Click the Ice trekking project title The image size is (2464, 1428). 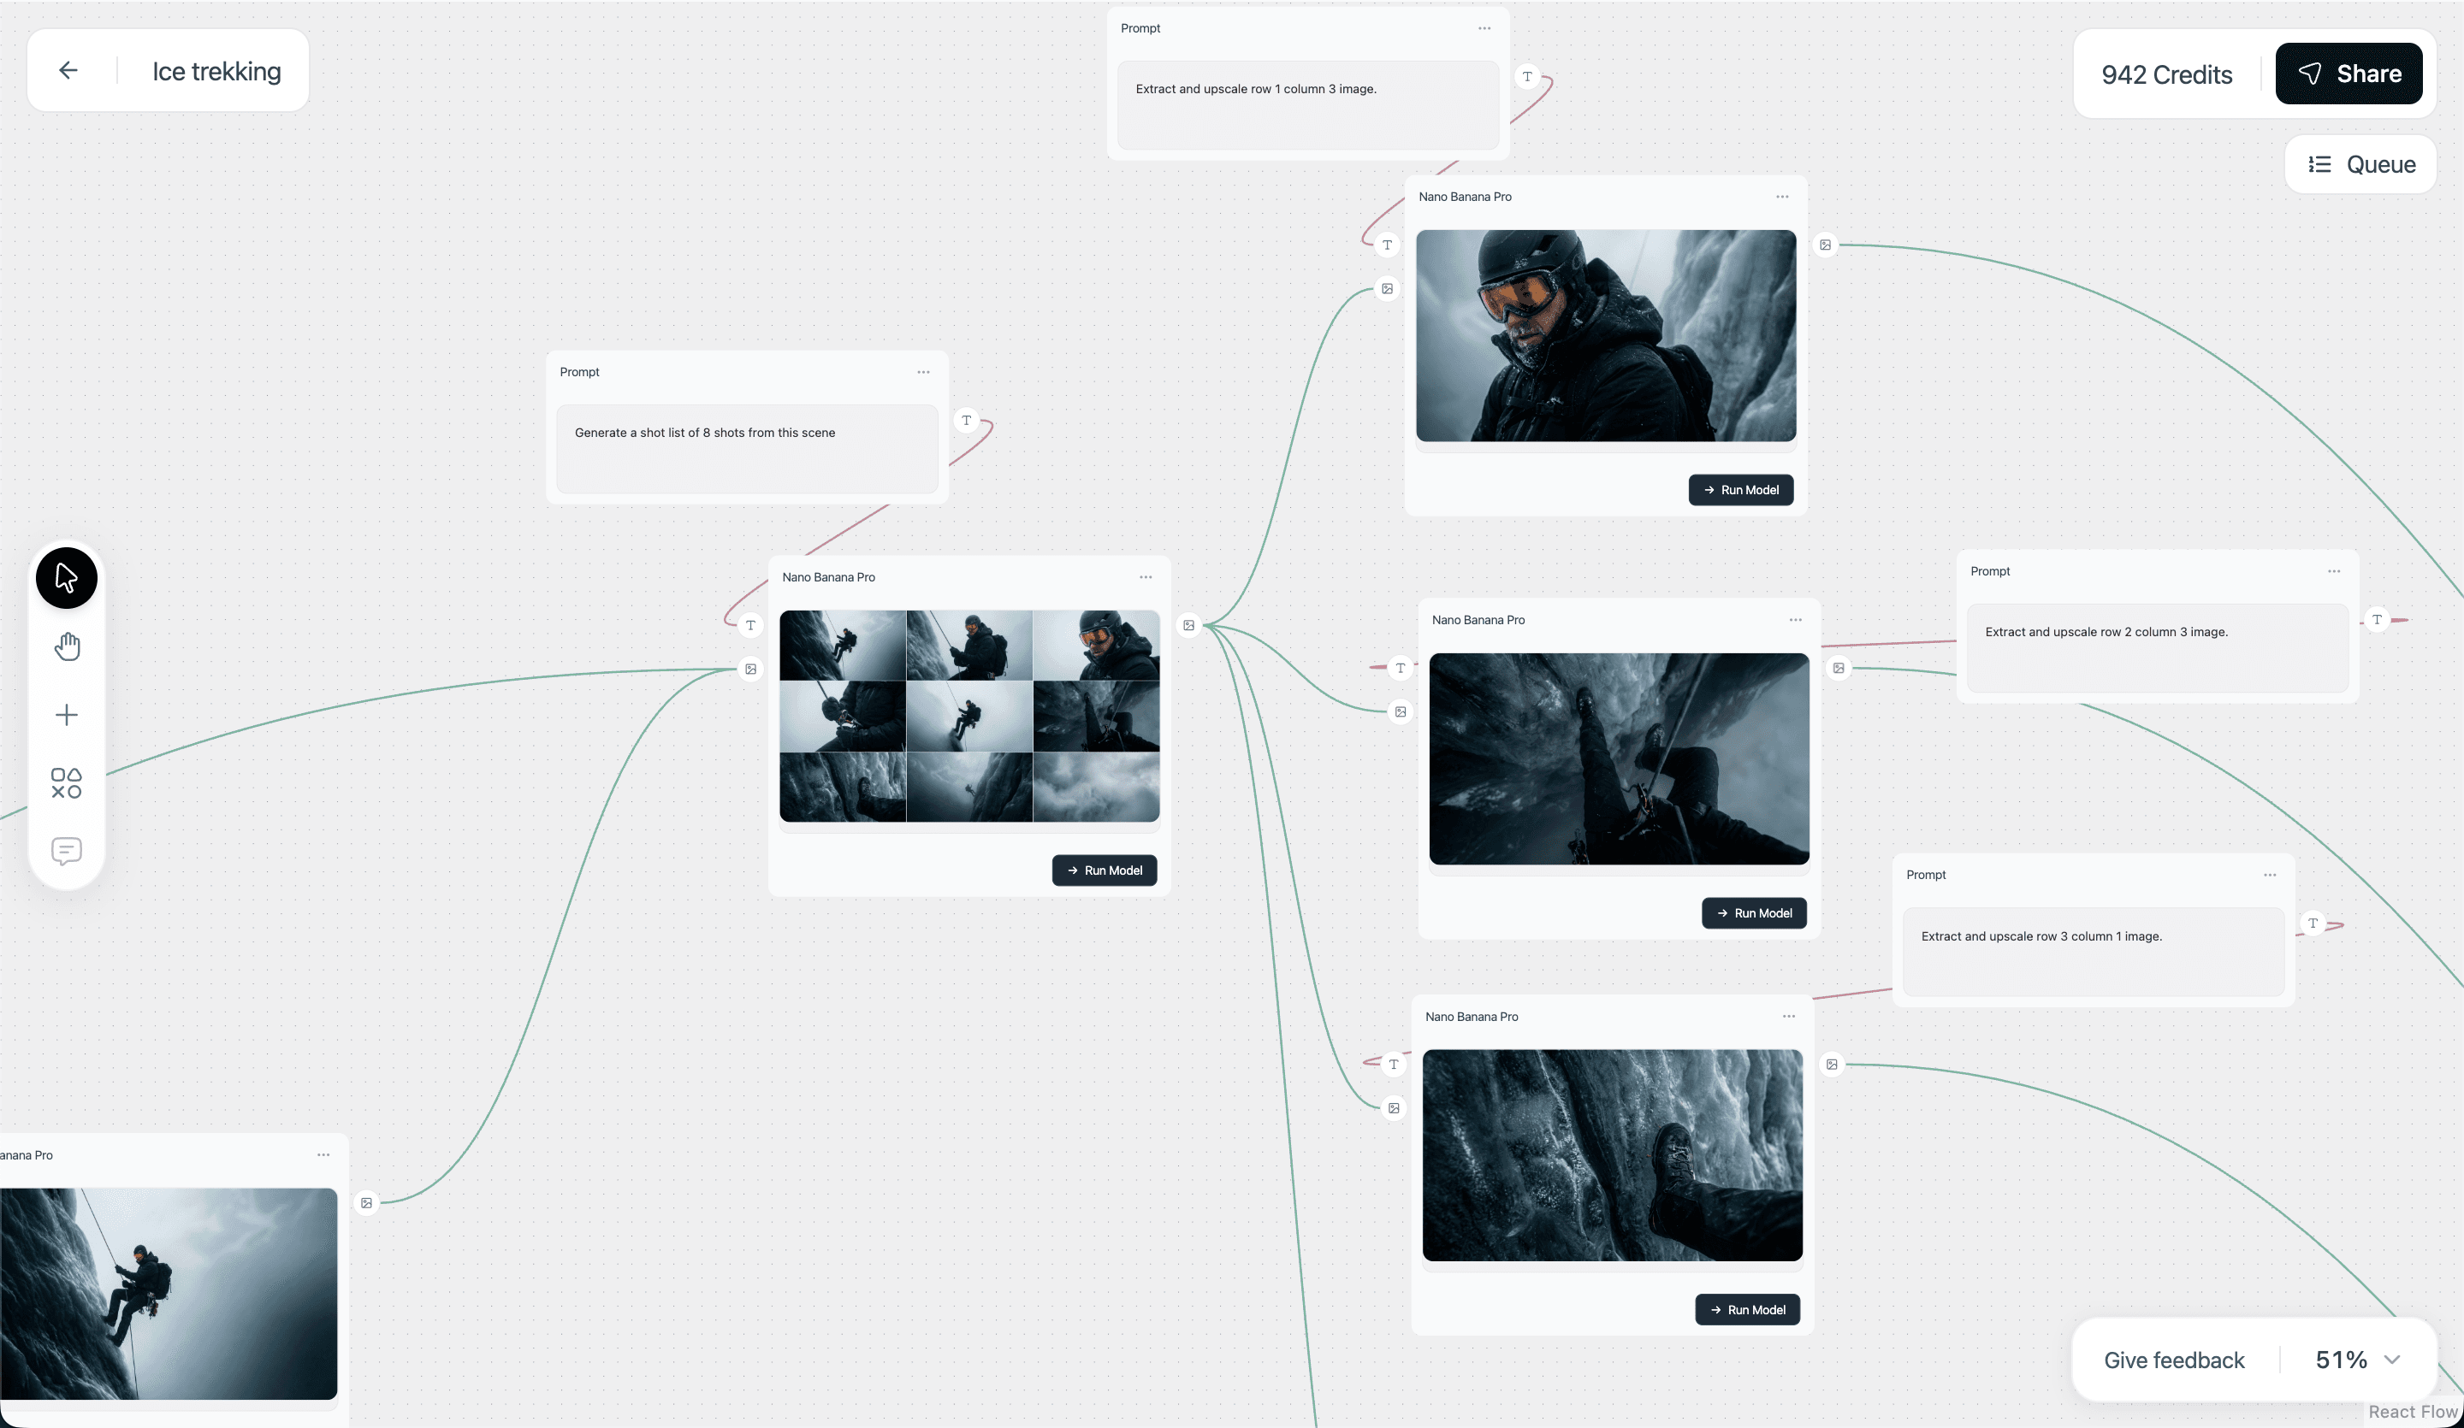pos(216,70)
